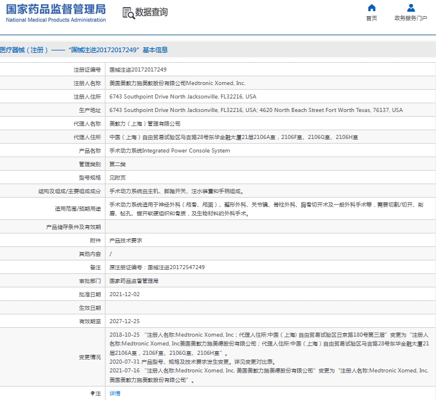Click the structure composition value 手术动力系统由主机
Image resolution: width=436 pixels, height=400 pixels.
click(x=177, y=191)
